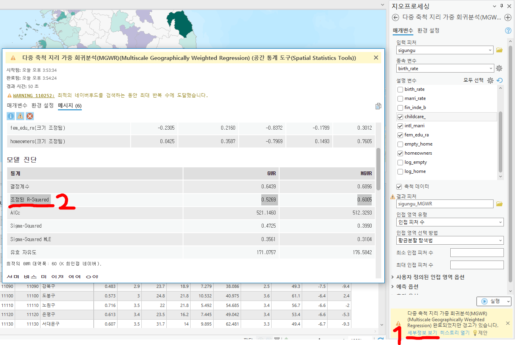Switch to 매개변수 tab in Geoprocessing pane
The height and width of the screenshot is (345, 515).
(403, 31)
